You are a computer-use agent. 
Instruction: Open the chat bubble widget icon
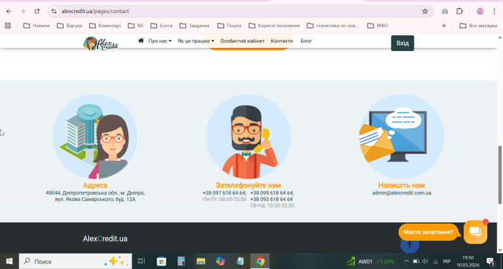[x=475, y=232]
